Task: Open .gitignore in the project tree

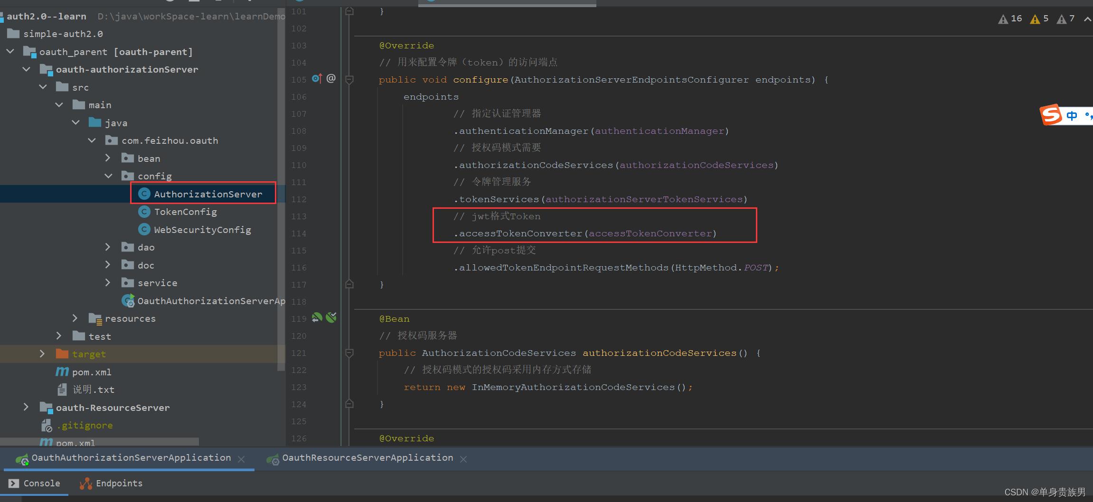Action: pyautogui.click(x=85, y=425)
